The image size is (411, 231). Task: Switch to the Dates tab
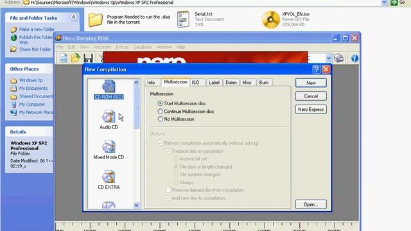pos(231,83)
